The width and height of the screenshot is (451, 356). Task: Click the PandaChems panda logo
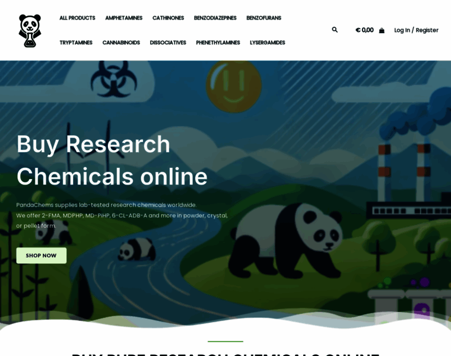(30, 30)
